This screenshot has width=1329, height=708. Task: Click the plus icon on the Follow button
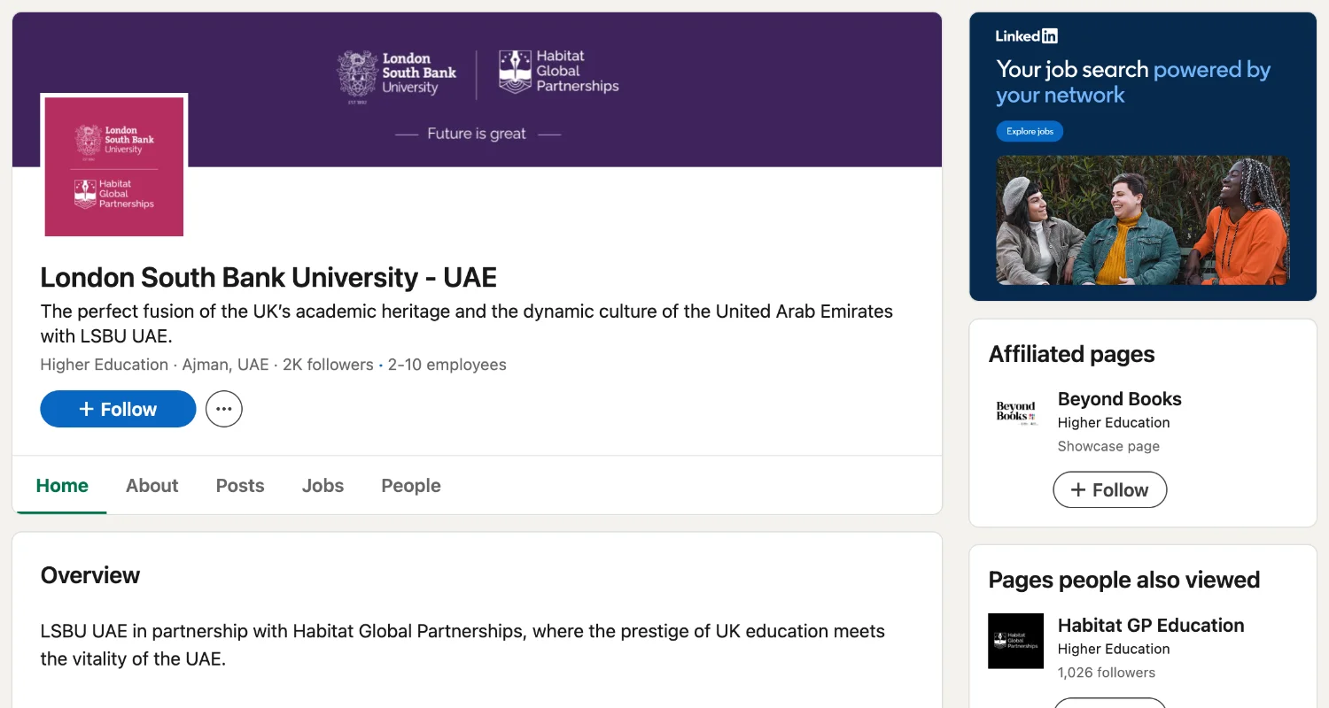click(85, 408)
